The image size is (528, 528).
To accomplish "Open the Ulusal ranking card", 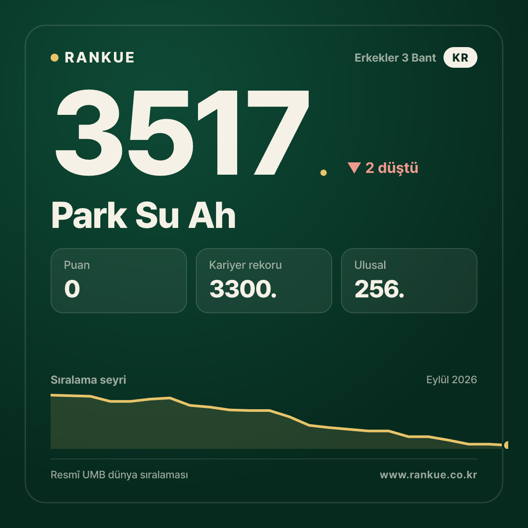I will 409,281.
